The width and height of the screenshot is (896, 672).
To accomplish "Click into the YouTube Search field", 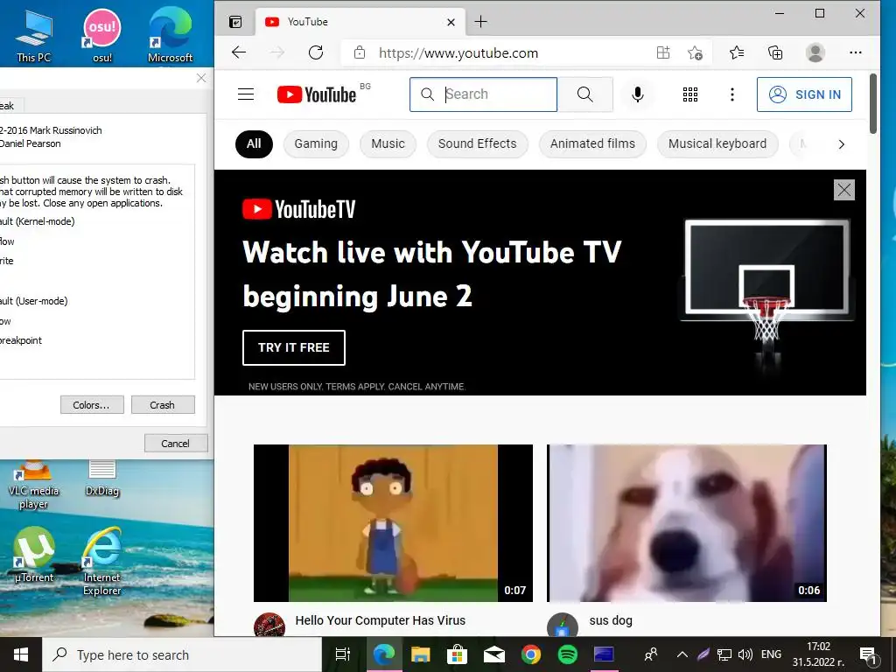I will point(483,94).
